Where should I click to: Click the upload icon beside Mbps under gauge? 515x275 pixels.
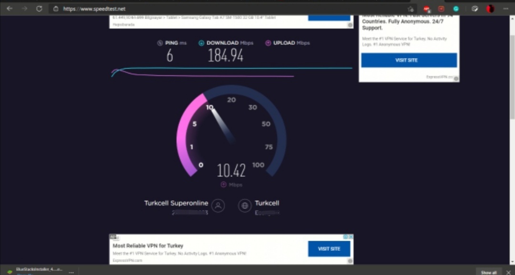pyautogui.click(x=223, y=184)
